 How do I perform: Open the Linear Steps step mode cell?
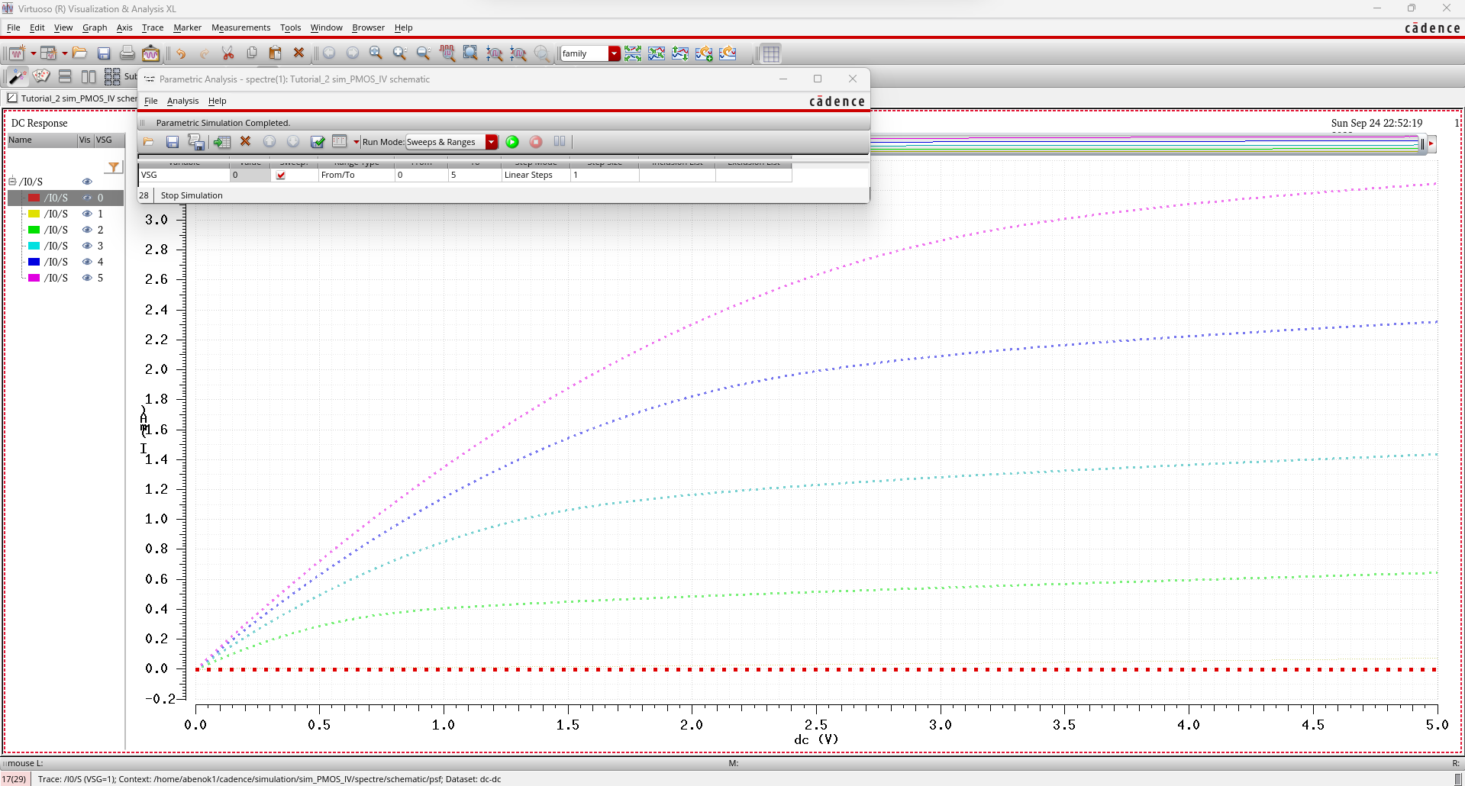pos(535,175)
